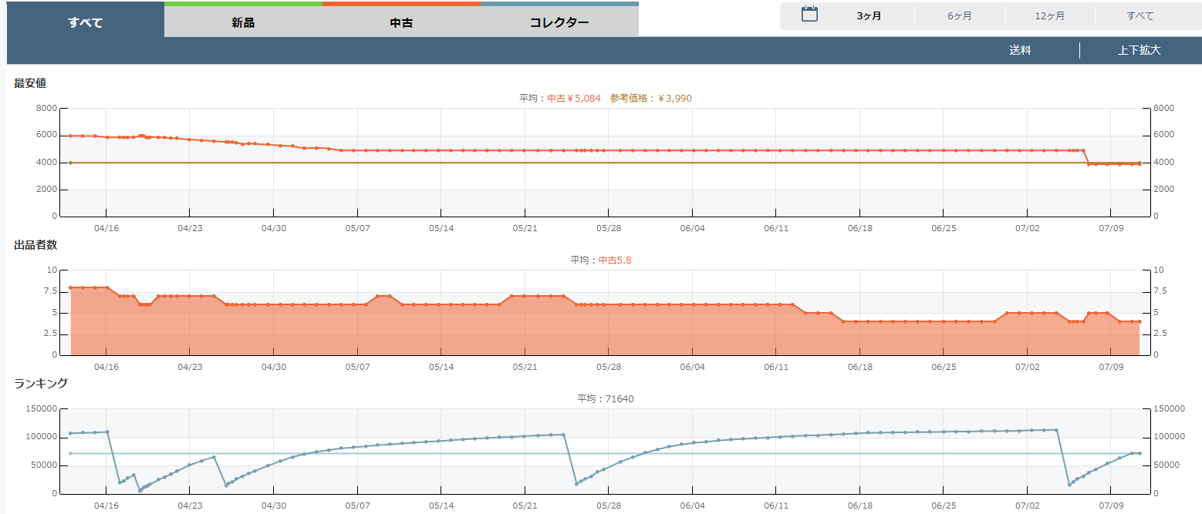Choose the 12ヶ月 time range

click(1050, 16)
